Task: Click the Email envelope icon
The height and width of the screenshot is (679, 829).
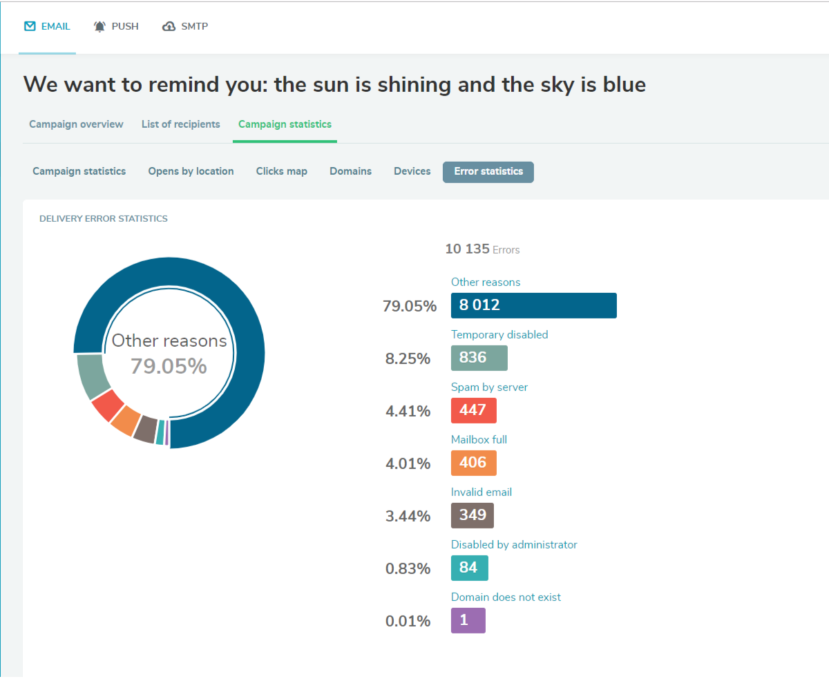Action: [x=30, y=26]
